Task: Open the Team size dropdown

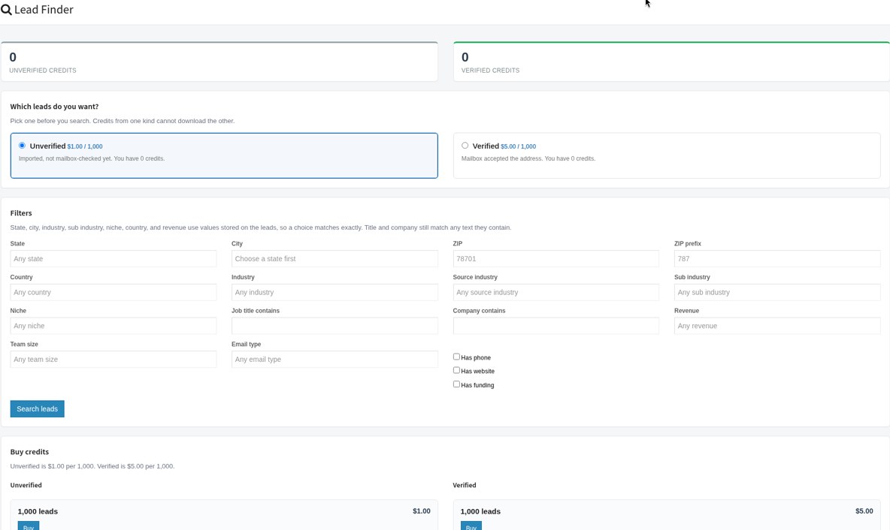Action: coord(113,359)
